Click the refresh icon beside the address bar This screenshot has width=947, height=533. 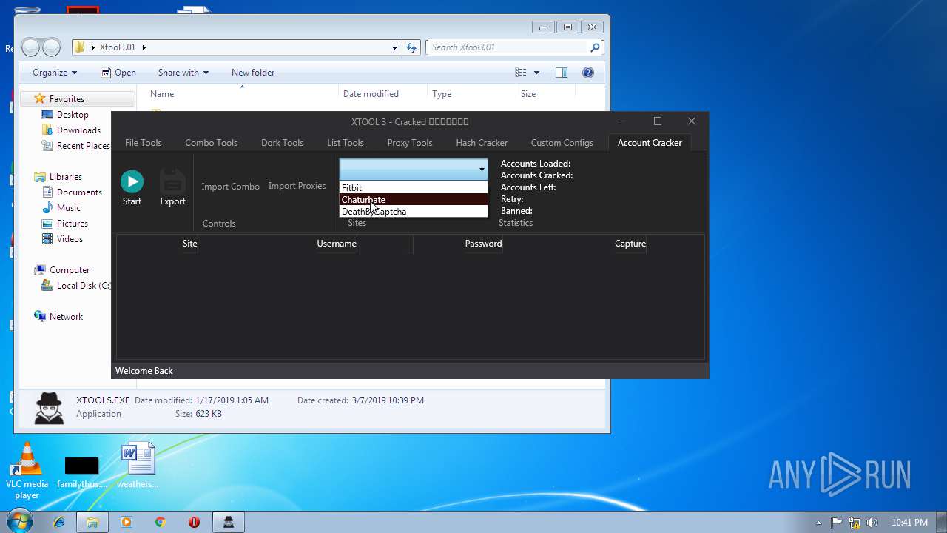412,47
